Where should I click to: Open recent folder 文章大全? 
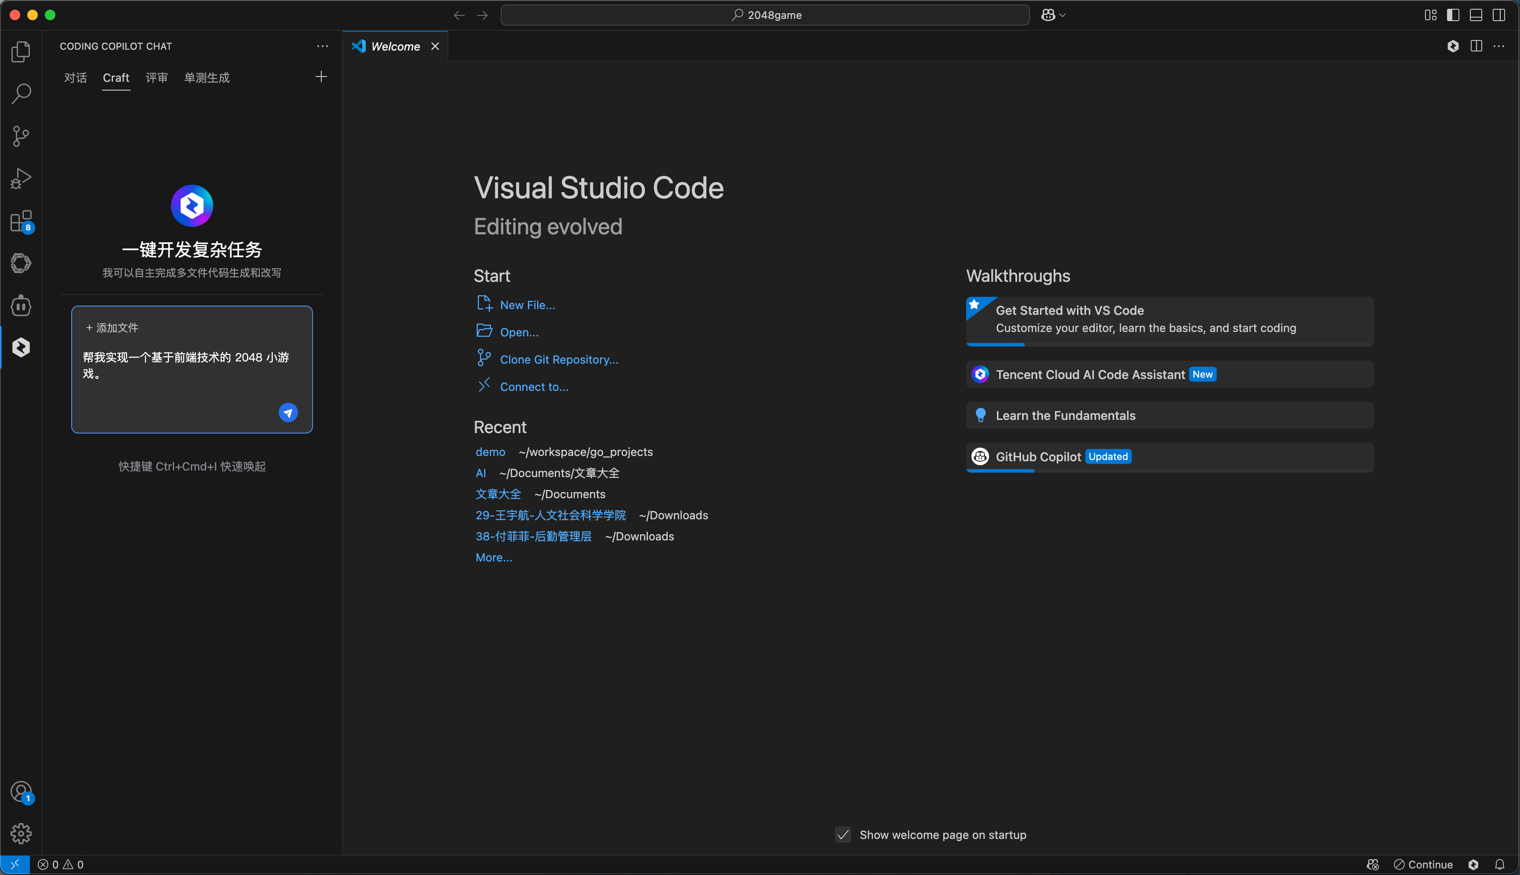click(x=498, y=494)
